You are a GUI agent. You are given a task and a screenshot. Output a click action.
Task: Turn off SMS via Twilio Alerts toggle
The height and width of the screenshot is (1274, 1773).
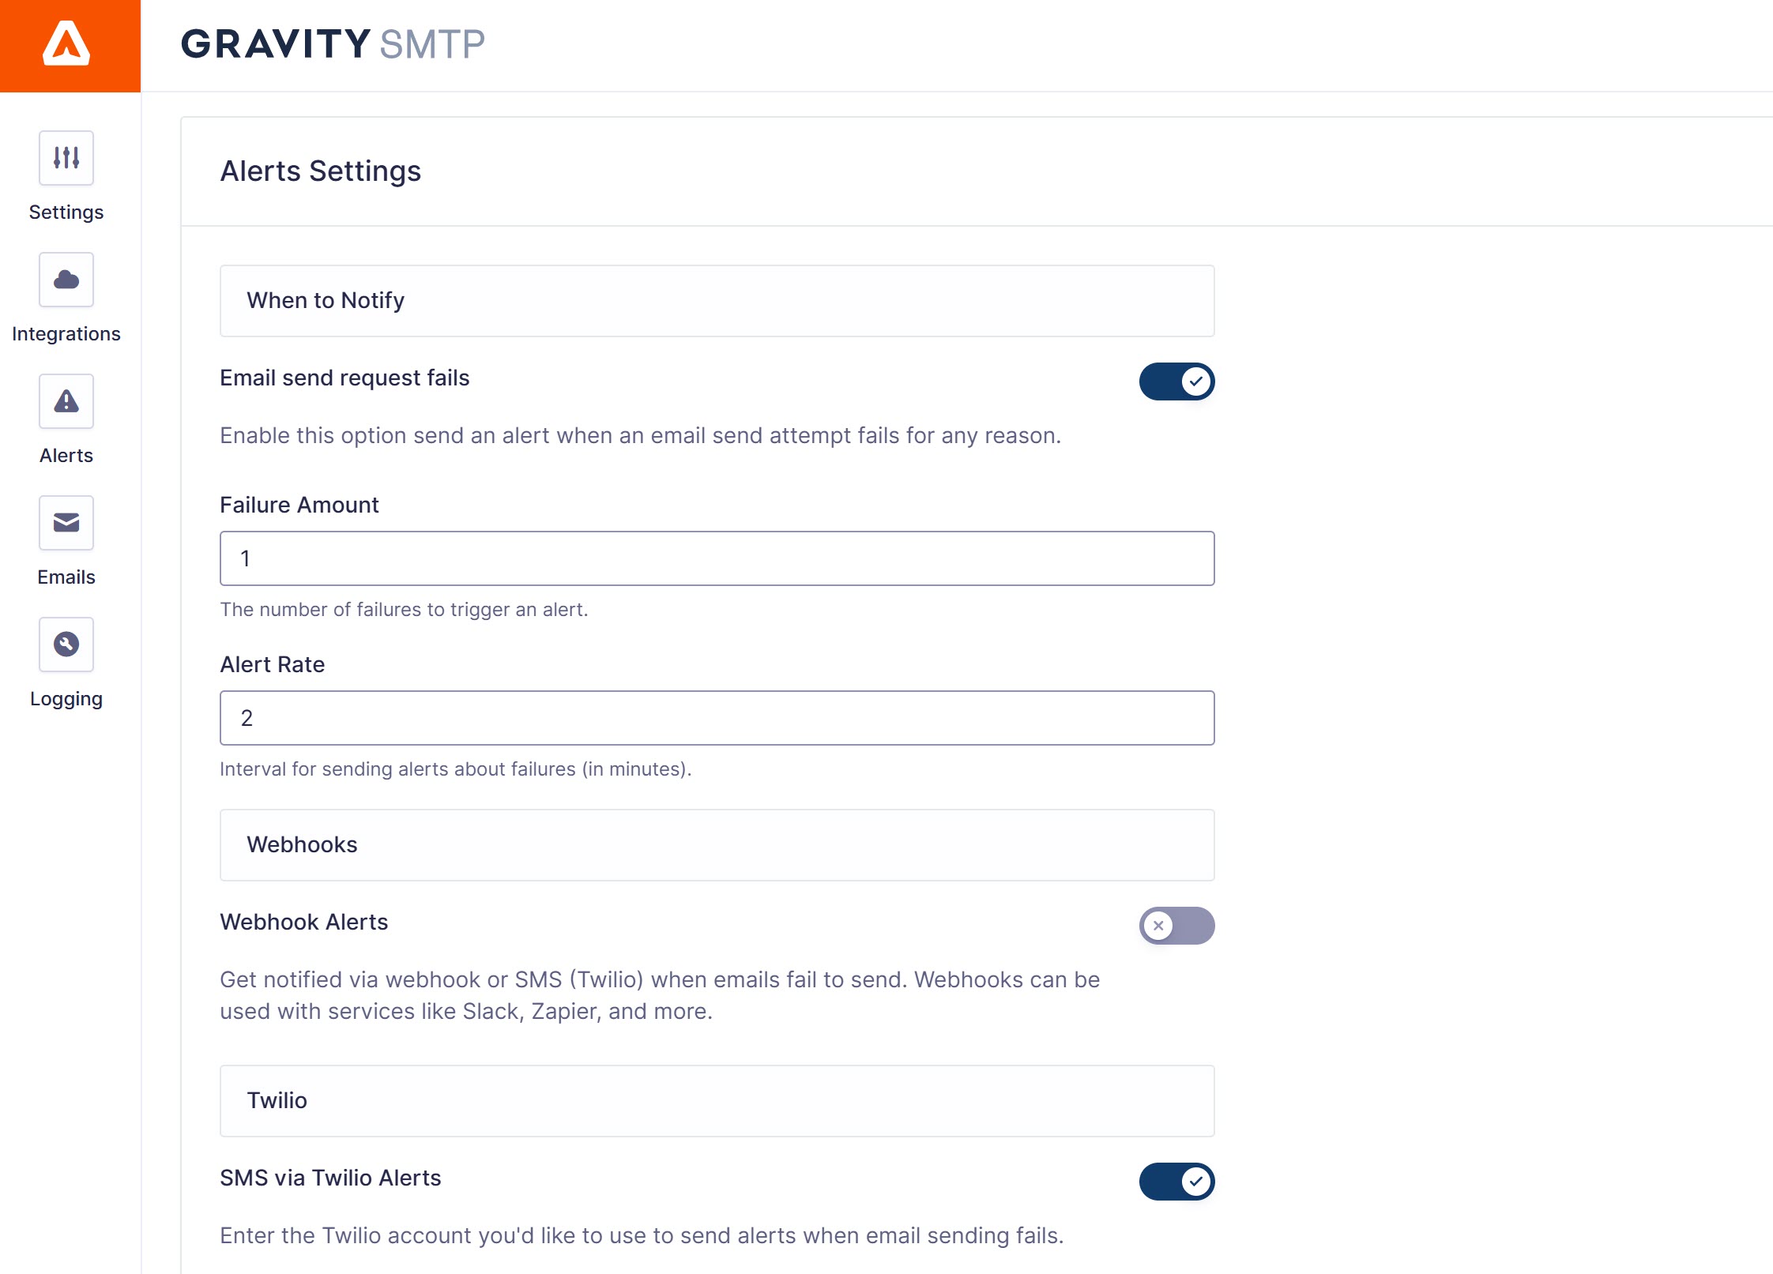pyautogui.click(x=1176, y=1182)
